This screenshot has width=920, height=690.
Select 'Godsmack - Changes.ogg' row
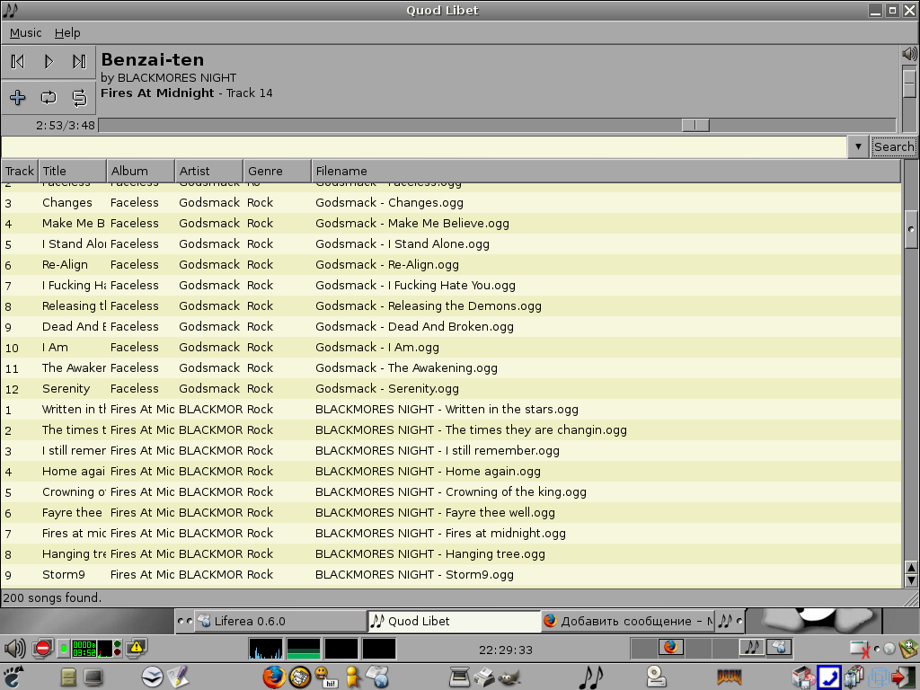[x=451, y=202]
